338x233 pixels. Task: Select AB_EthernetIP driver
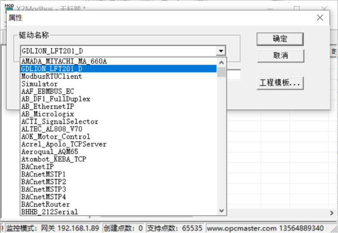click(118, 106)
